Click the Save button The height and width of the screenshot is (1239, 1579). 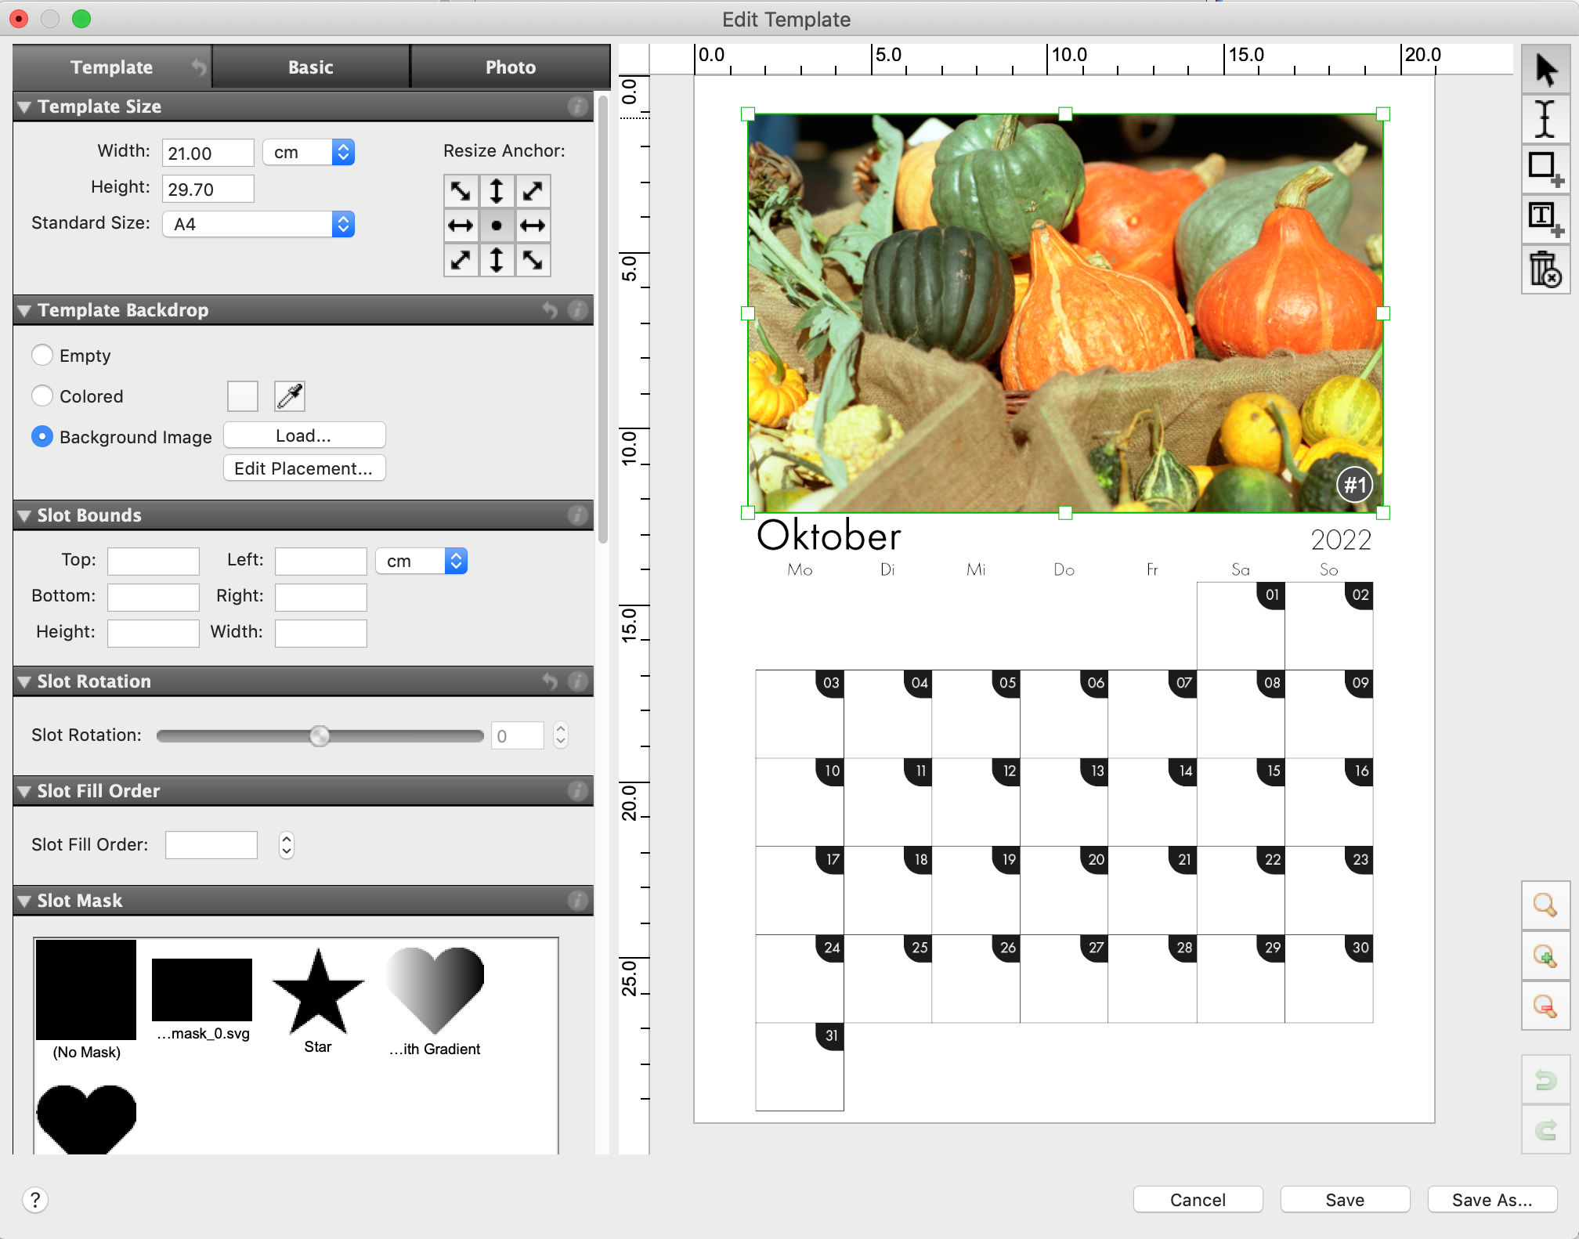pos(1345,1200)
